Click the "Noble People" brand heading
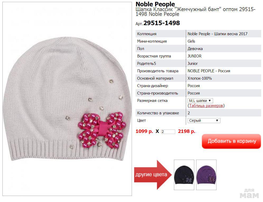This screenshot has width=263, height=202. point(155,4)
